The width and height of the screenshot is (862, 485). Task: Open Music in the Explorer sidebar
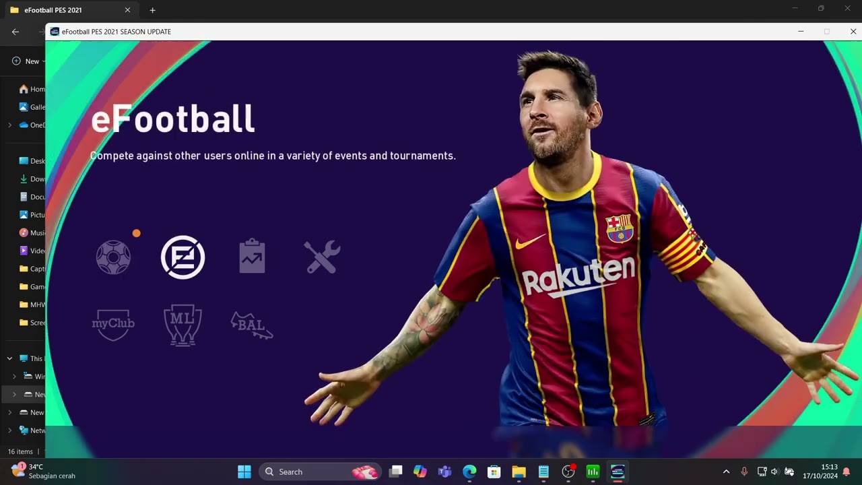click(x=32, y=232)
